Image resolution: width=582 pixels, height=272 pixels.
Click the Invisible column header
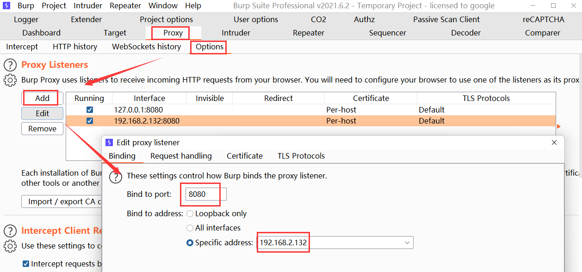[x=210, y=98]
